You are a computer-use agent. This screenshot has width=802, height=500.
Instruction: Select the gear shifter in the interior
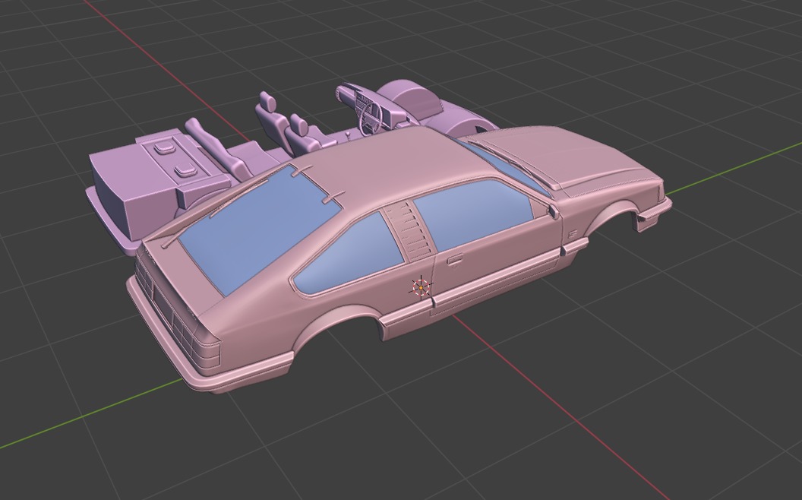coord(347,135)
